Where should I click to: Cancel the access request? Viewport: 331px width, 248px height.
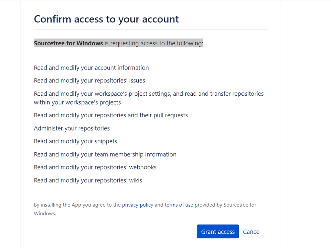252,232
